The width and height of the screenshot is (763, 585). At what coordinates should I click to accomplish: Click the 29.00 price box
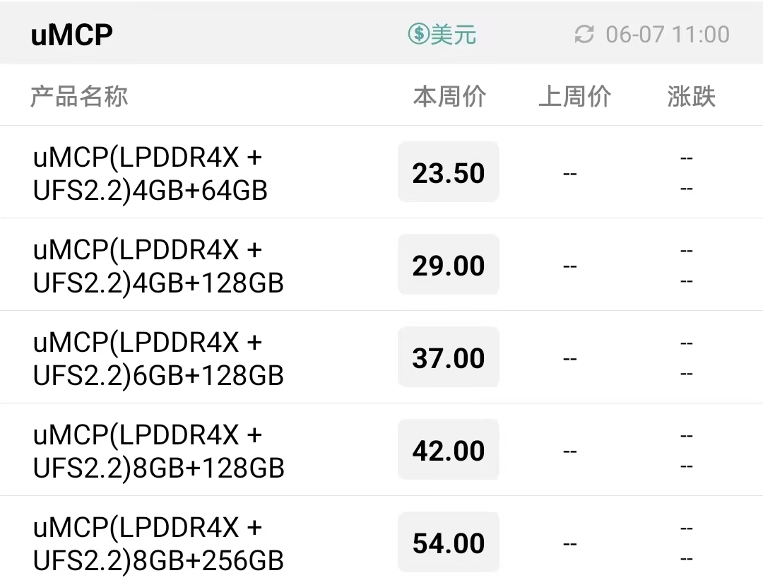(449, 265)
